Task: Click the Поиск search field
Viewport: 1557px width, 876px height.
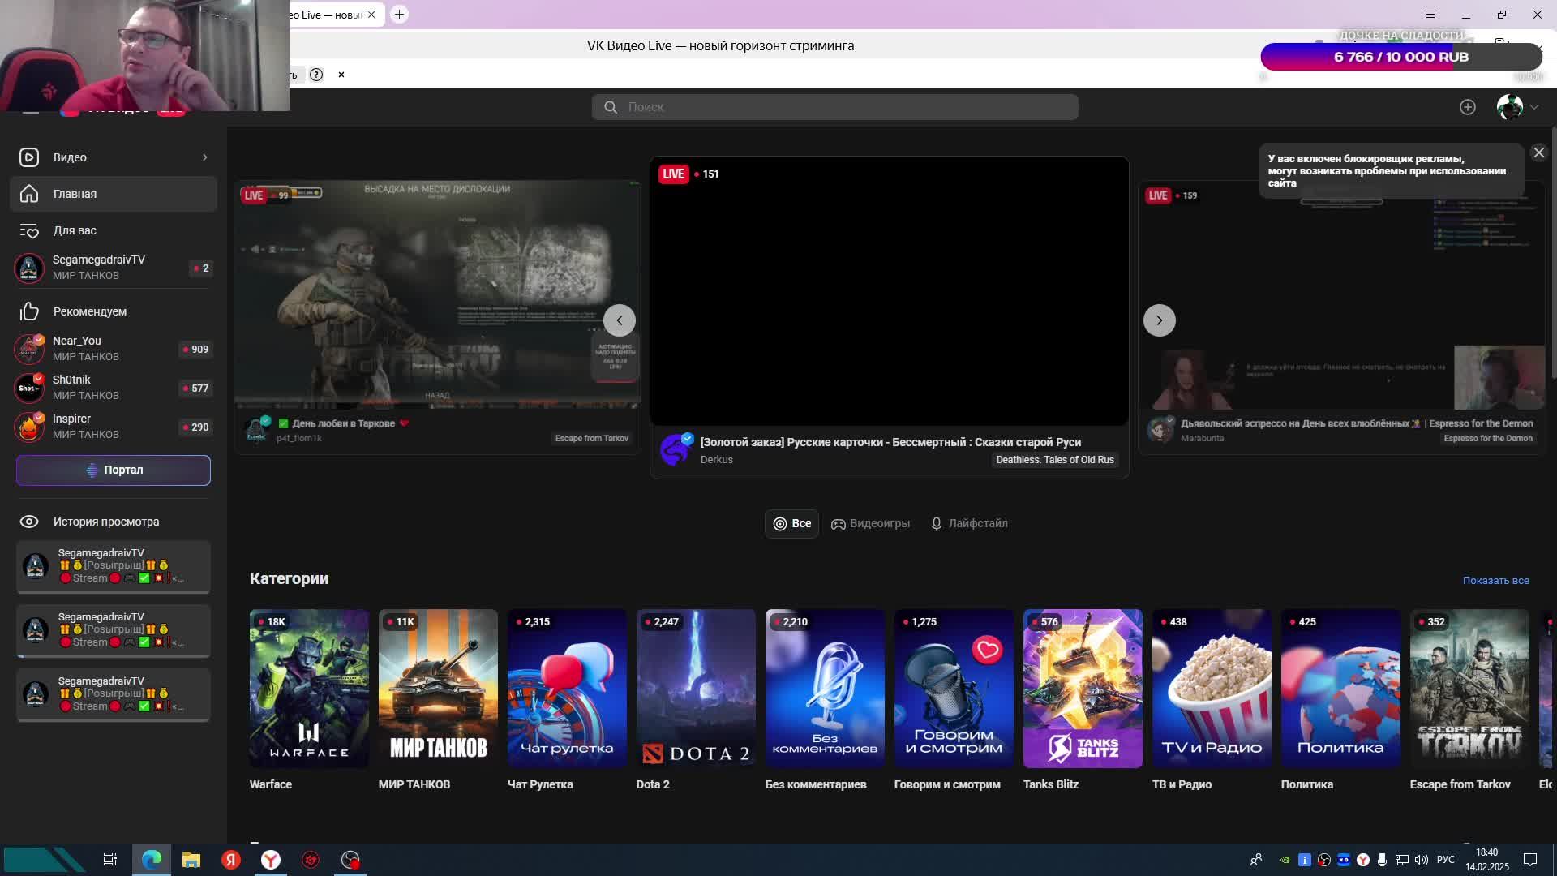Action: click(x=835, y=107)
